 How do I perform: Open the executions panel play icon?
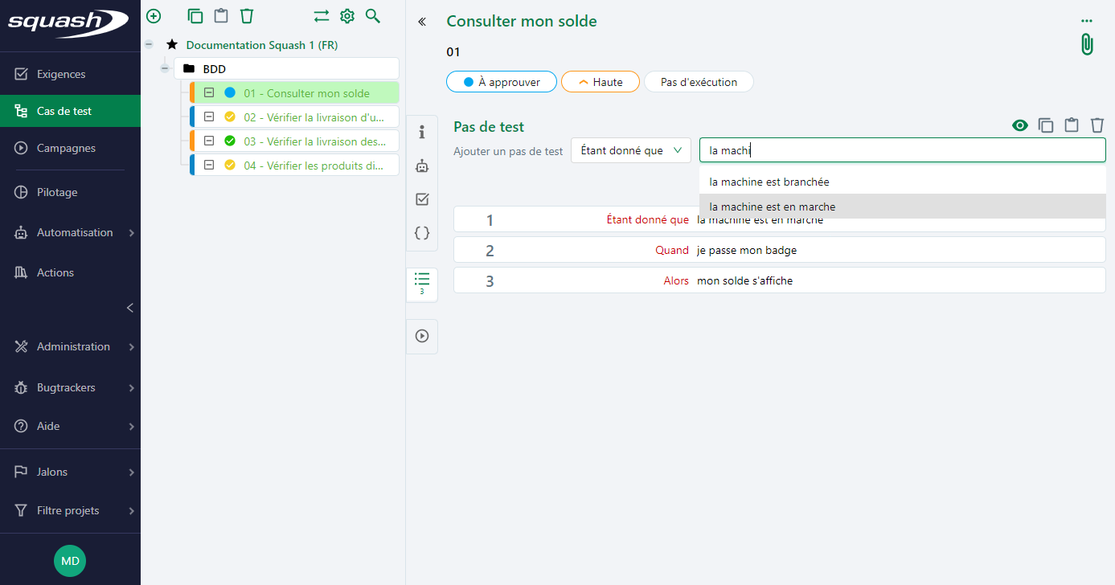click(422, 336)
